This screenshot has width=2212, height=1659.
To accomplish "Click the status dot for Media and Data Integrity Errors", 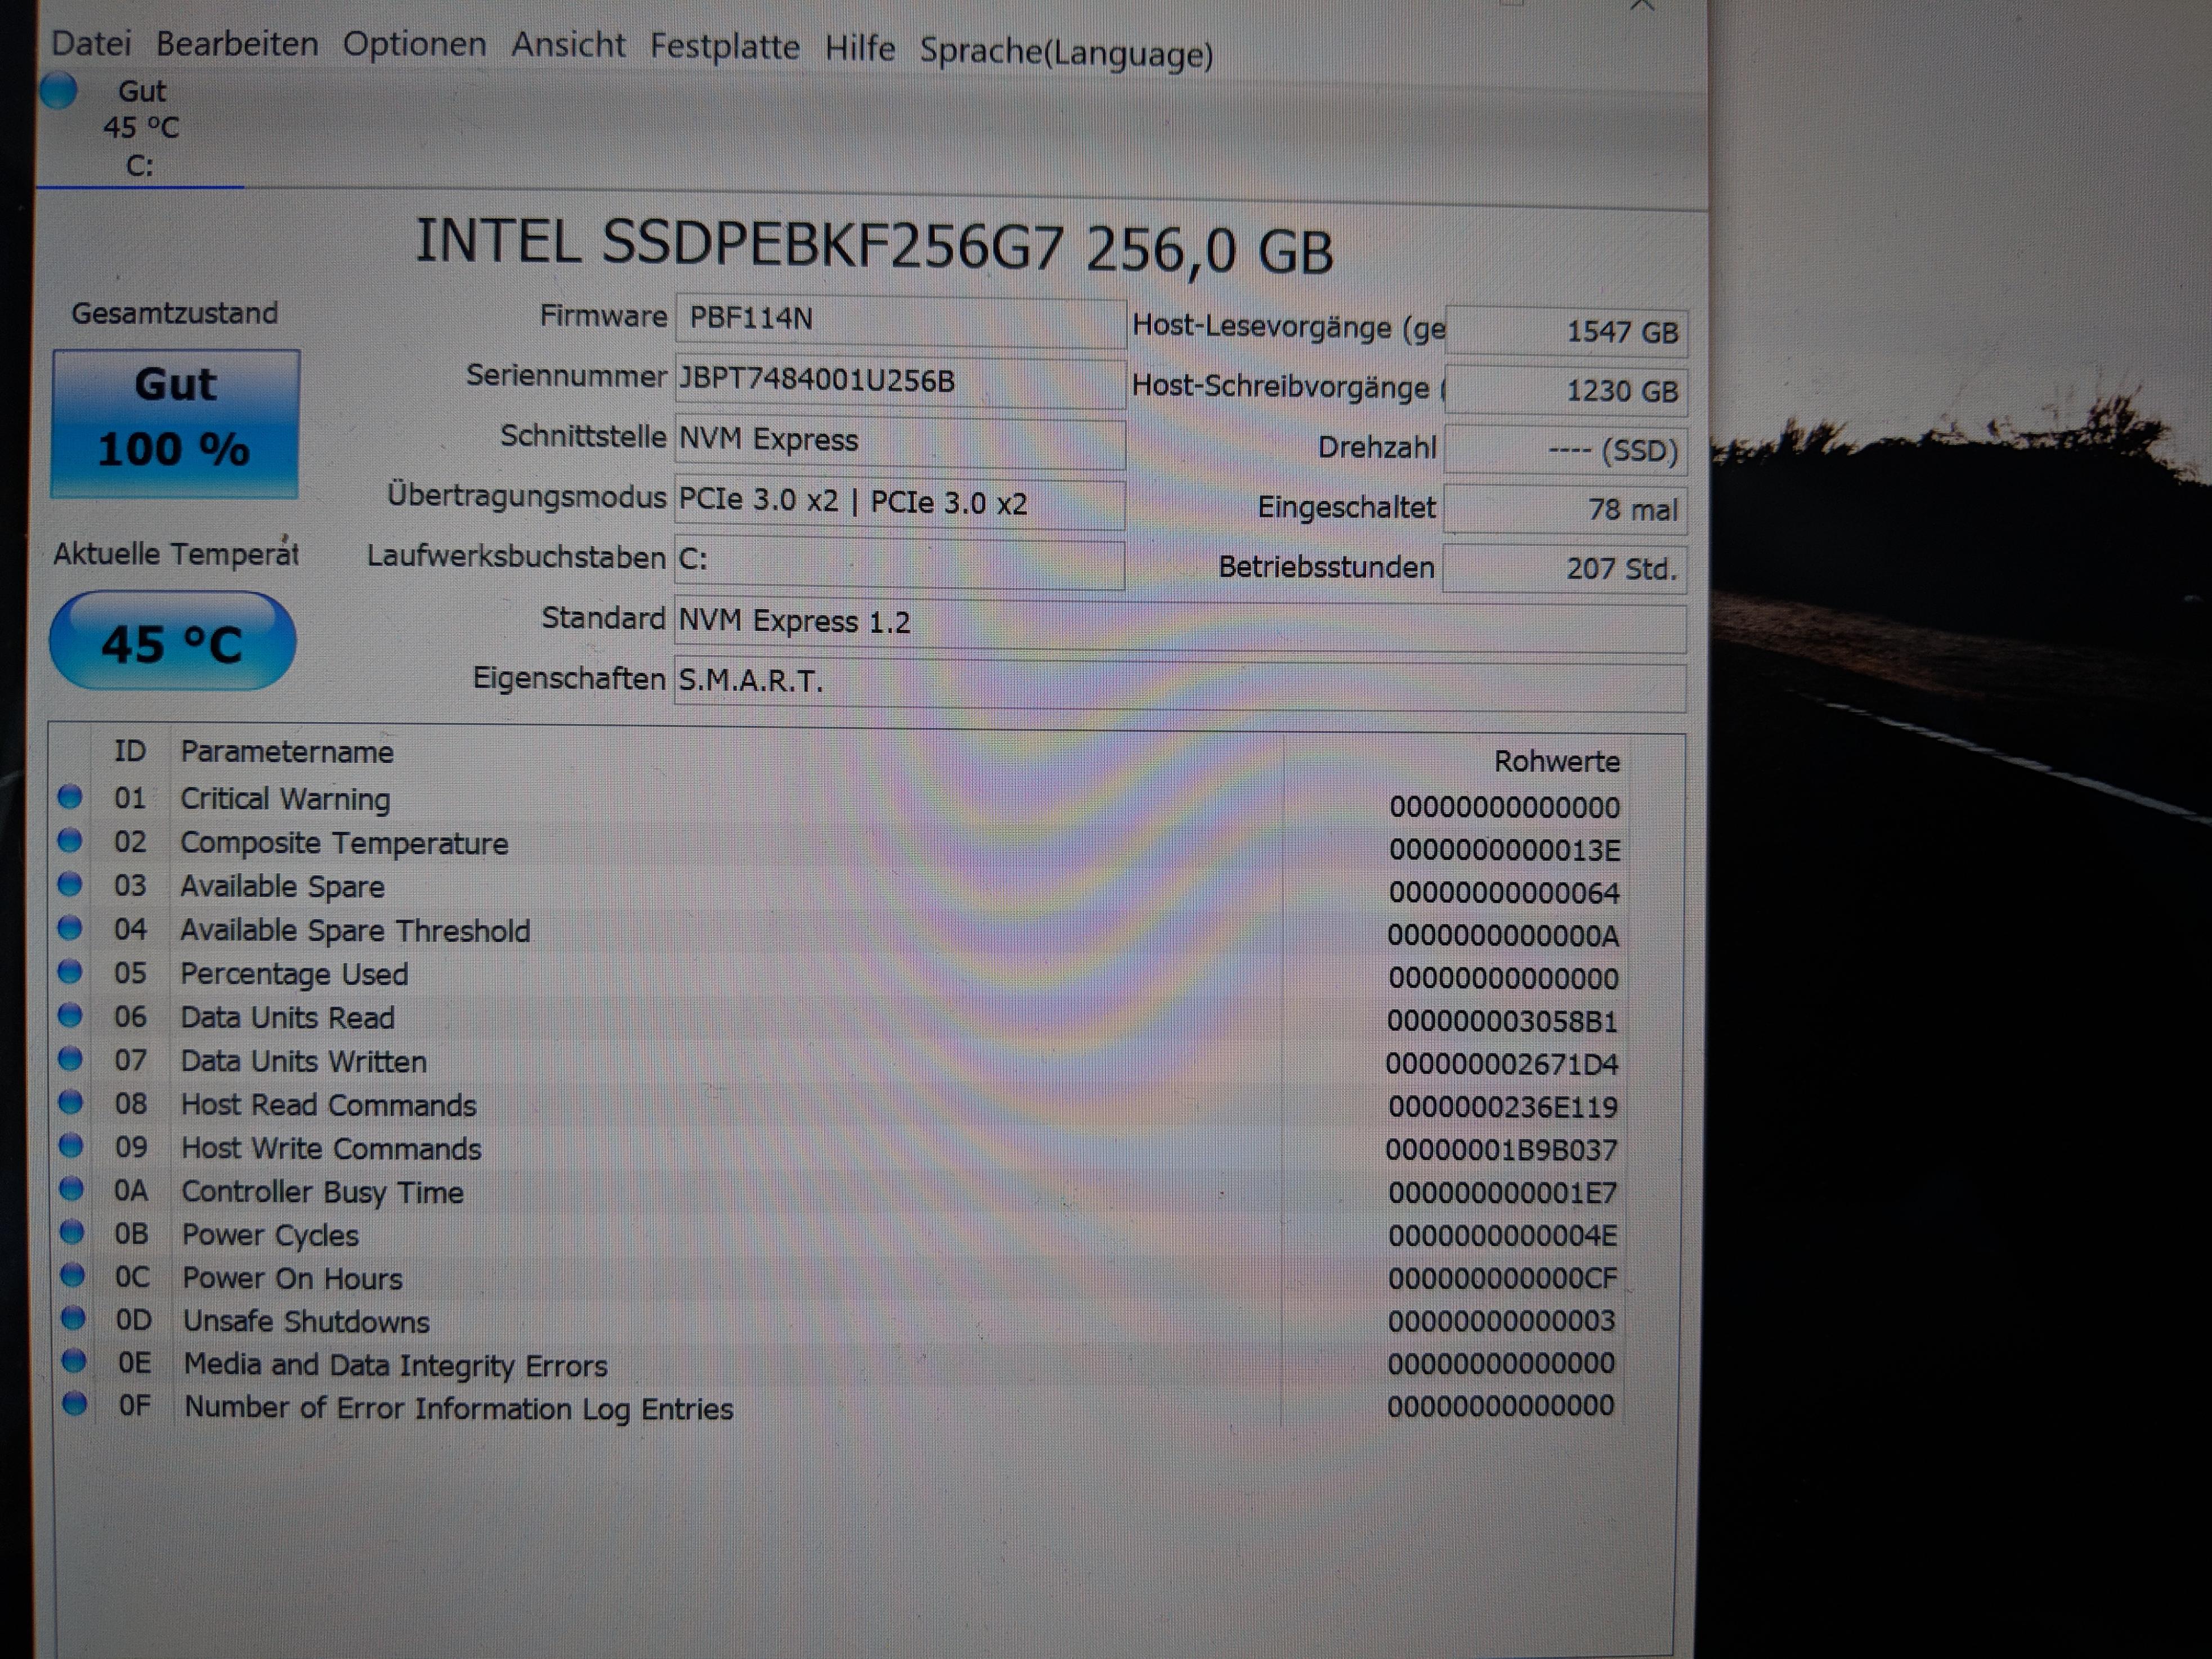I will (x=73, y=1362).
